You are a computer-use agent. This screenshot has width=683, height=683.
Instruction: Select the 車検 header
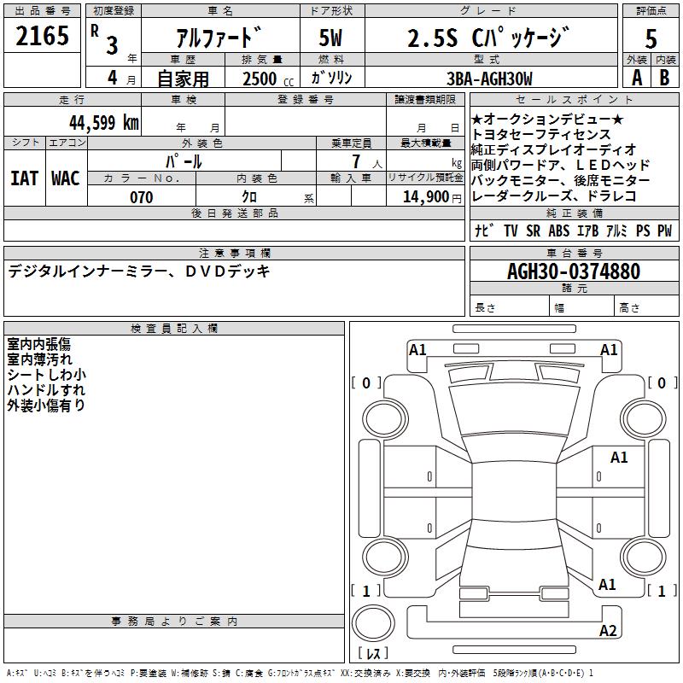tap(184, 100)
